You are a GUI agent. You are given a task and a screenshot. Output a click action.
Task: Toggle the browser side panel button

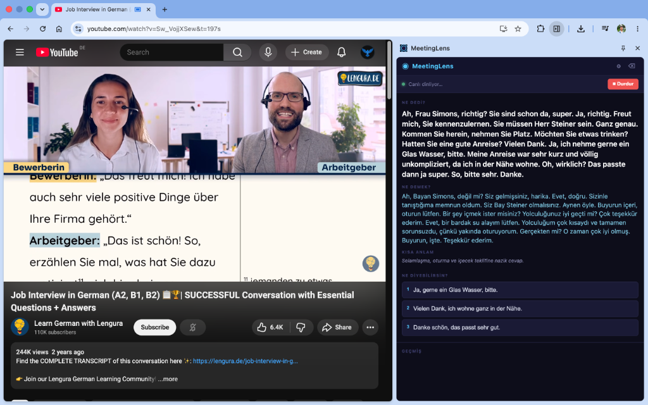point(557,29)
